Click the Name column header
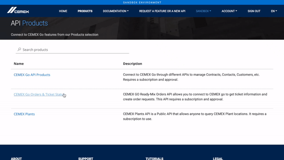The width and height of the screenshot is (284, 160). point(19,64)
